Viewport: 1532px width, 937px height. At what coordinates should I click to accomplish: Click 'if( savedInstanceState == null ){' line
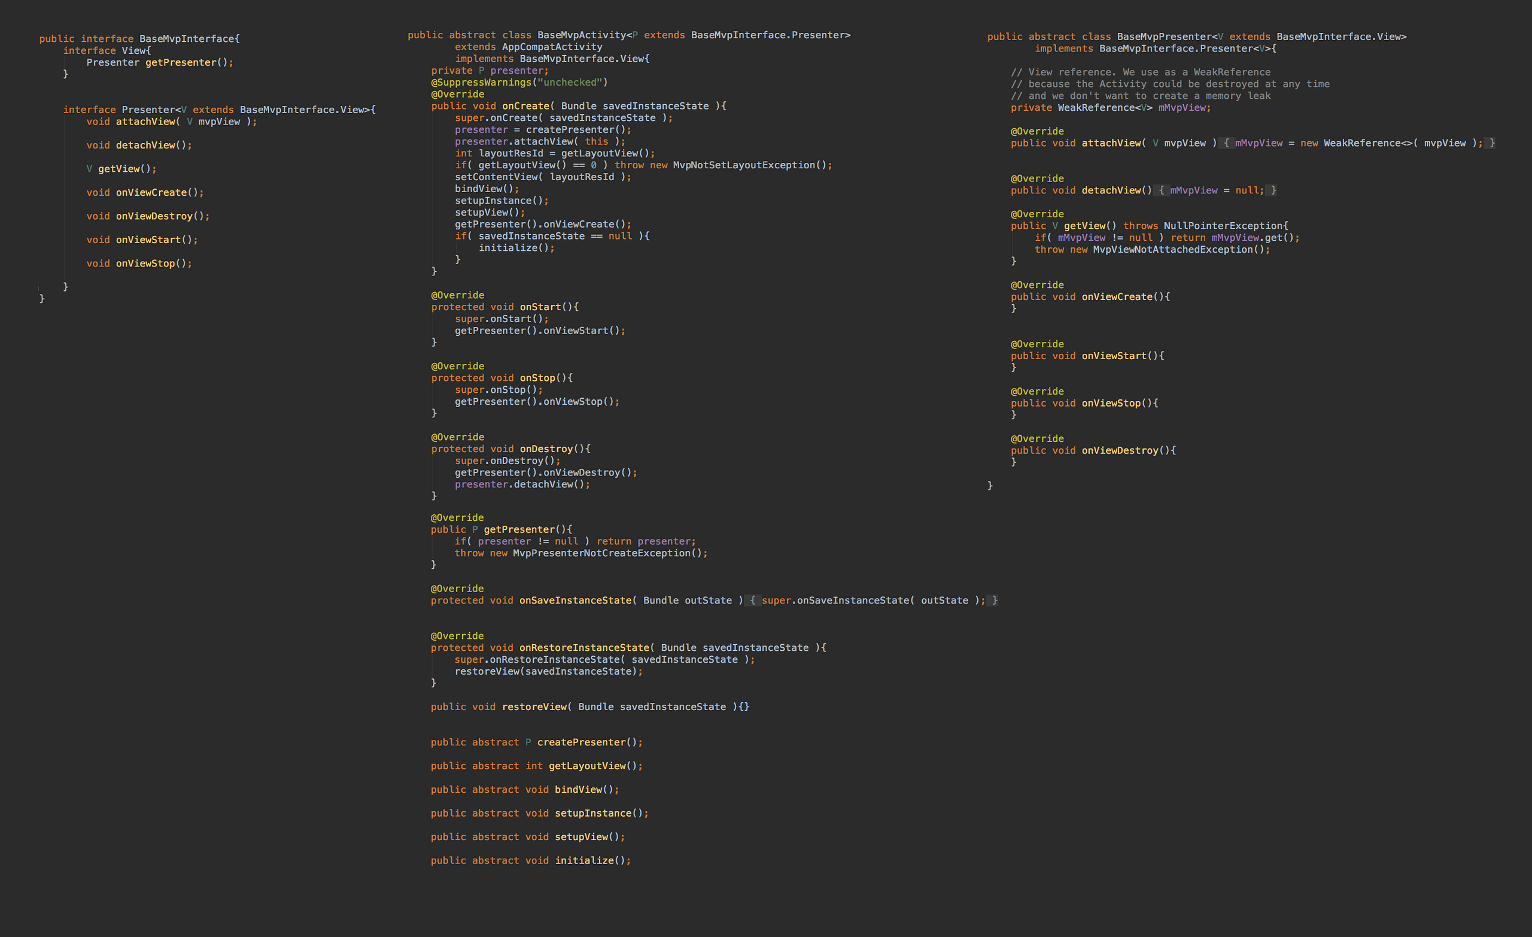552,236
